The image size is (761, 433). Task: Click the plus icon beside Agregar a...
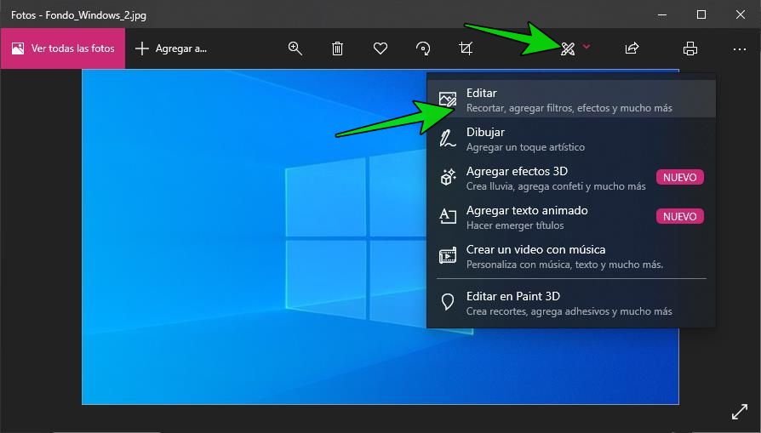[x=141, y=48]
